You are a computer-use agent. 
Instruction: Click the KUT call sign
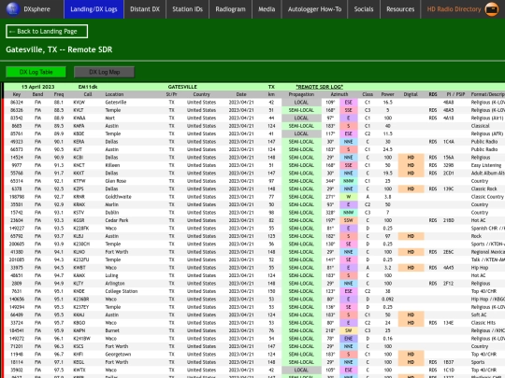(x=78, y=149)
